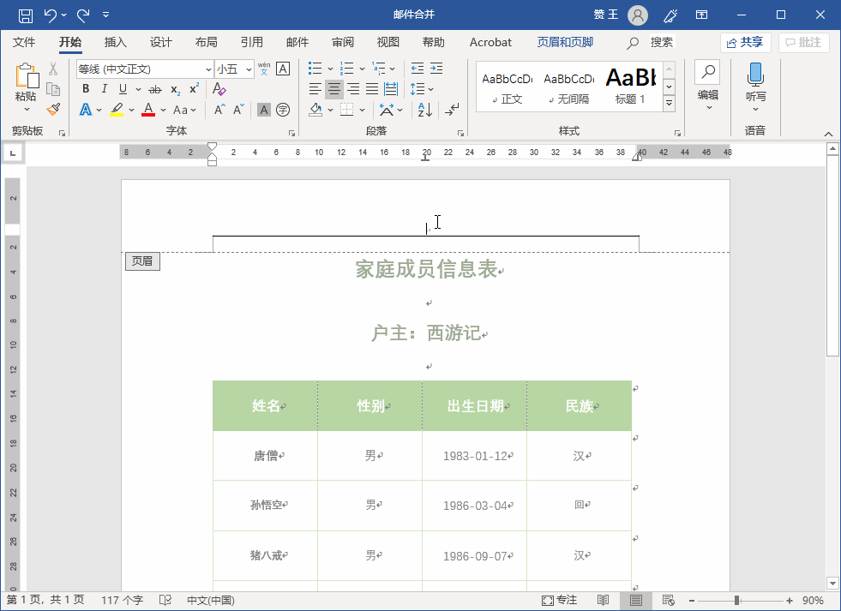Image resolution: width=841 pixels, height=611 pixels.
Task: Select the center alignment option
Action: pos(334,88)
